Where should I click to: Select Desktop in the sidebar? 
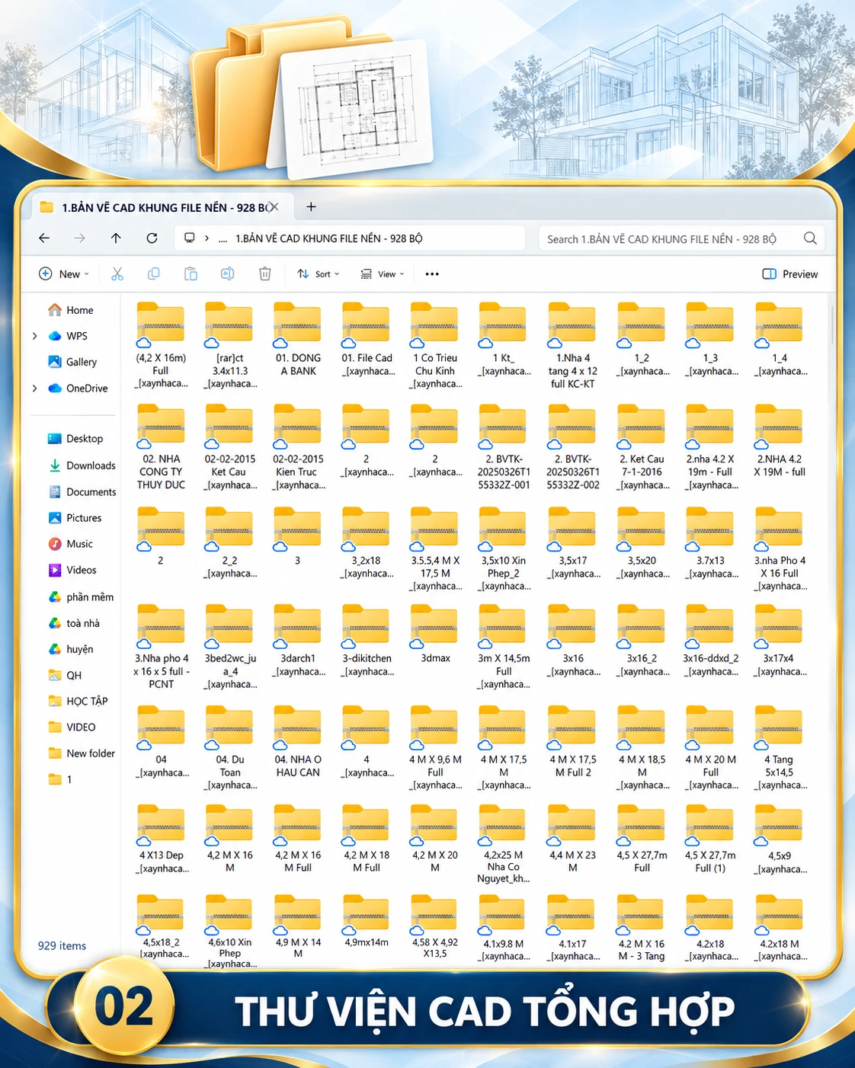75,439
